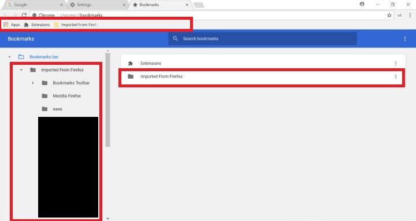The height and width of the screenshot is (221, 416).
Task: Open more actions for Extensions bookmark
Action: (396, 64)
